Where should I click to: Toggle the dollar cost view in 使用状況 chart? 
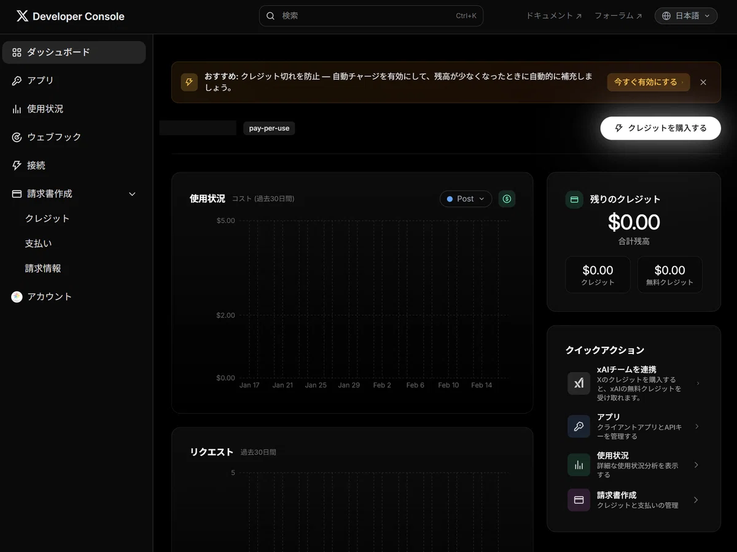[x=507, y=199]
